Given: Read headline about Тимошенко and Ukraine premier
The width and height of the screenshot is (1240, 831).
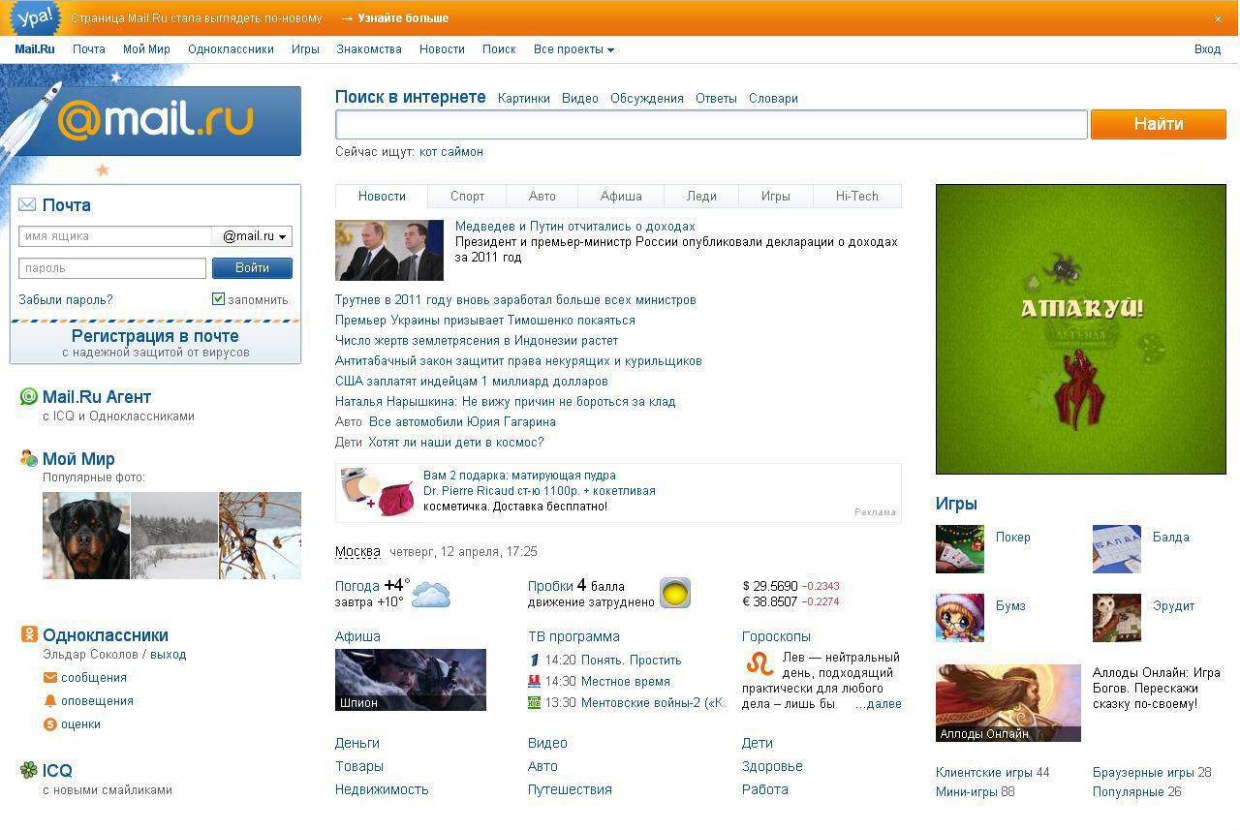Looking at the screenshot, I should pyautogui.click(x=485, y=321).
